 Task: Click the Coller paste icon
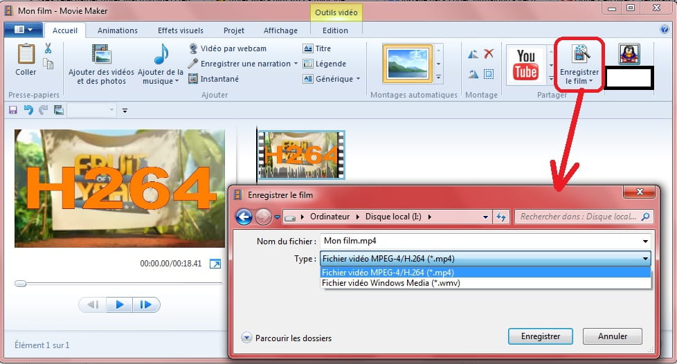[x=26, y=55]
